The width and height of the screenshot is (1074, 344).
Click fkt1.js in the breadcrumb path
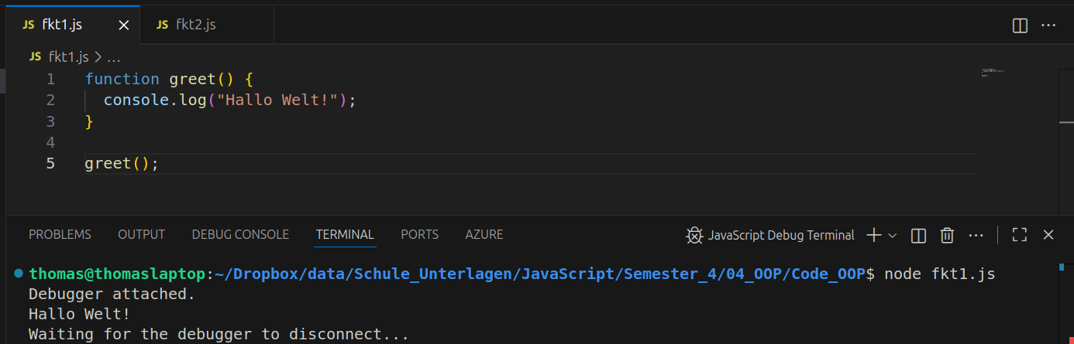[68, 56]
